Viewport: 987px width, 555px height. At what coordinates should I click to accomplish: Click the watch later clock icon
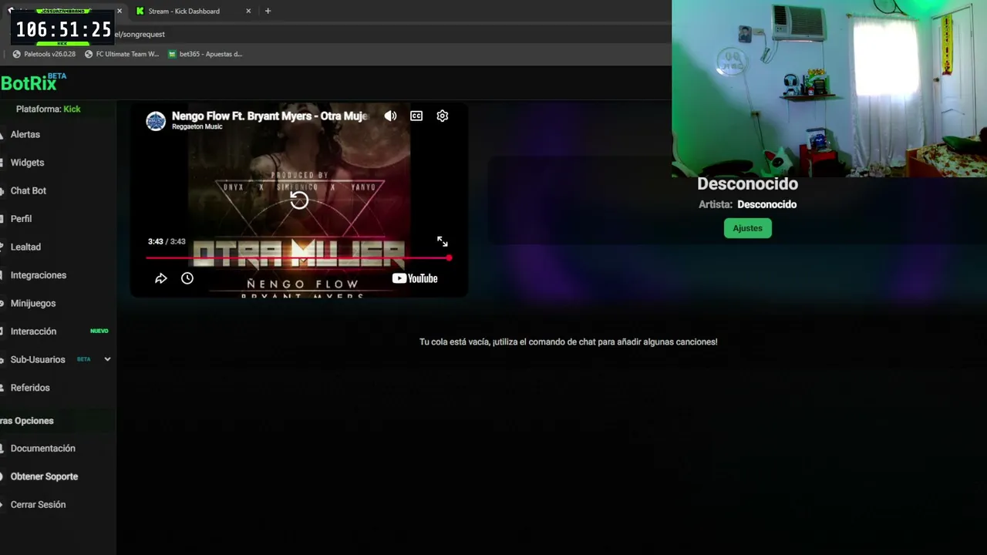(187, 278)
